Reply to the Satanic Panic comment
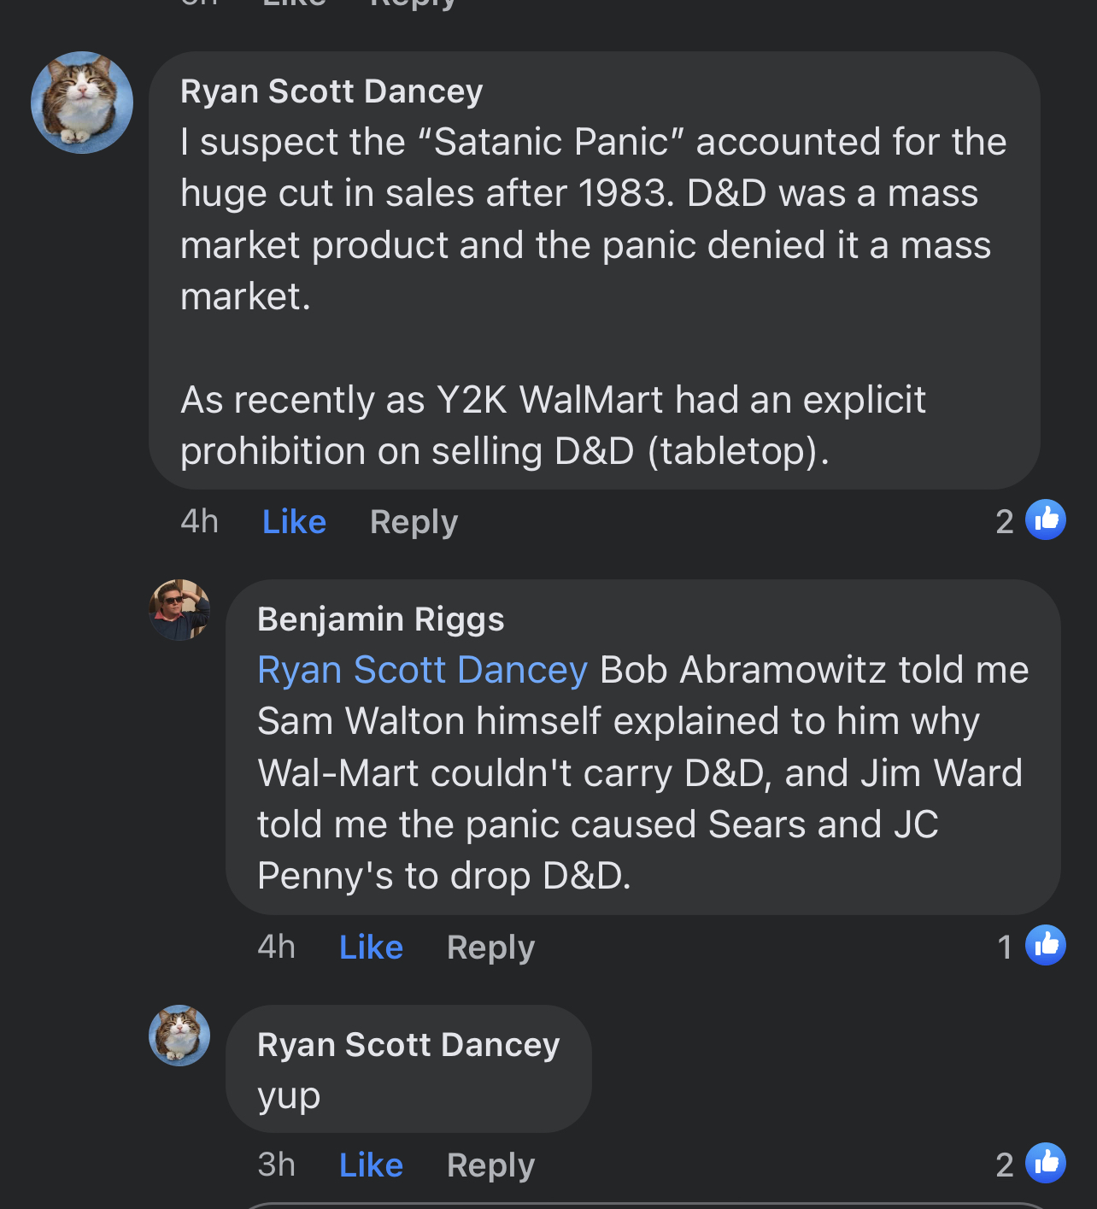Screen dimensions: 1097x1209 414,521
